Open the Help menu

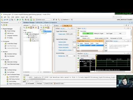[31, 17]
